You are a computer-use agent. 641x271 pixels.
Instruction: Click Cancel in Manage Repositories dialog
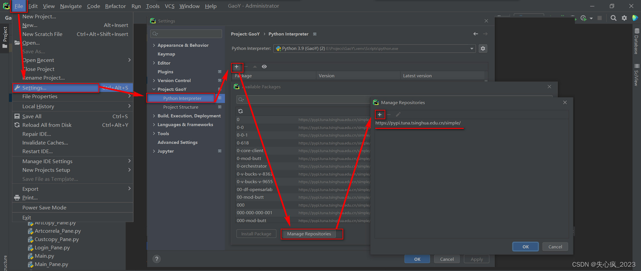[555, 247]
